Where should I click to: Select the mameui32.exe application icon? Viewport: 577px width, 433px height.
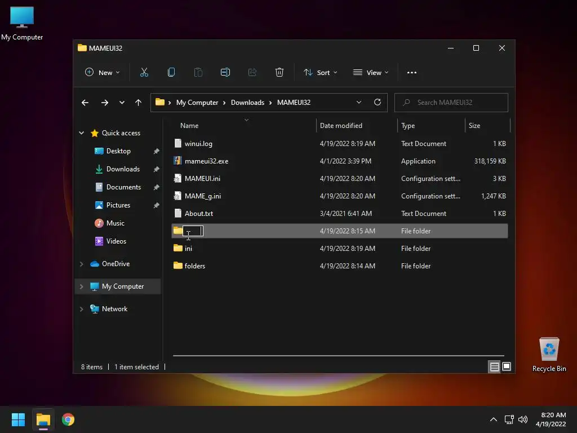click(177, 161)
